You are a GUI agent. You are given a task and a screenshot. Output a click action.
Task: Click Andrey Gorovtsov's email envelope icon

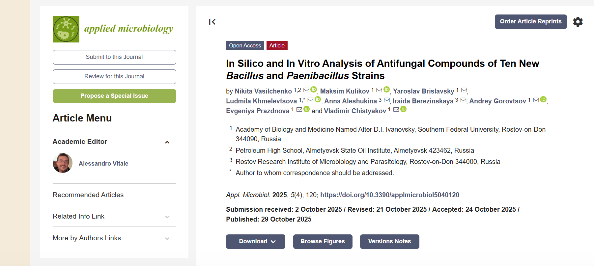pyautogui.click(x=536, y=100)
